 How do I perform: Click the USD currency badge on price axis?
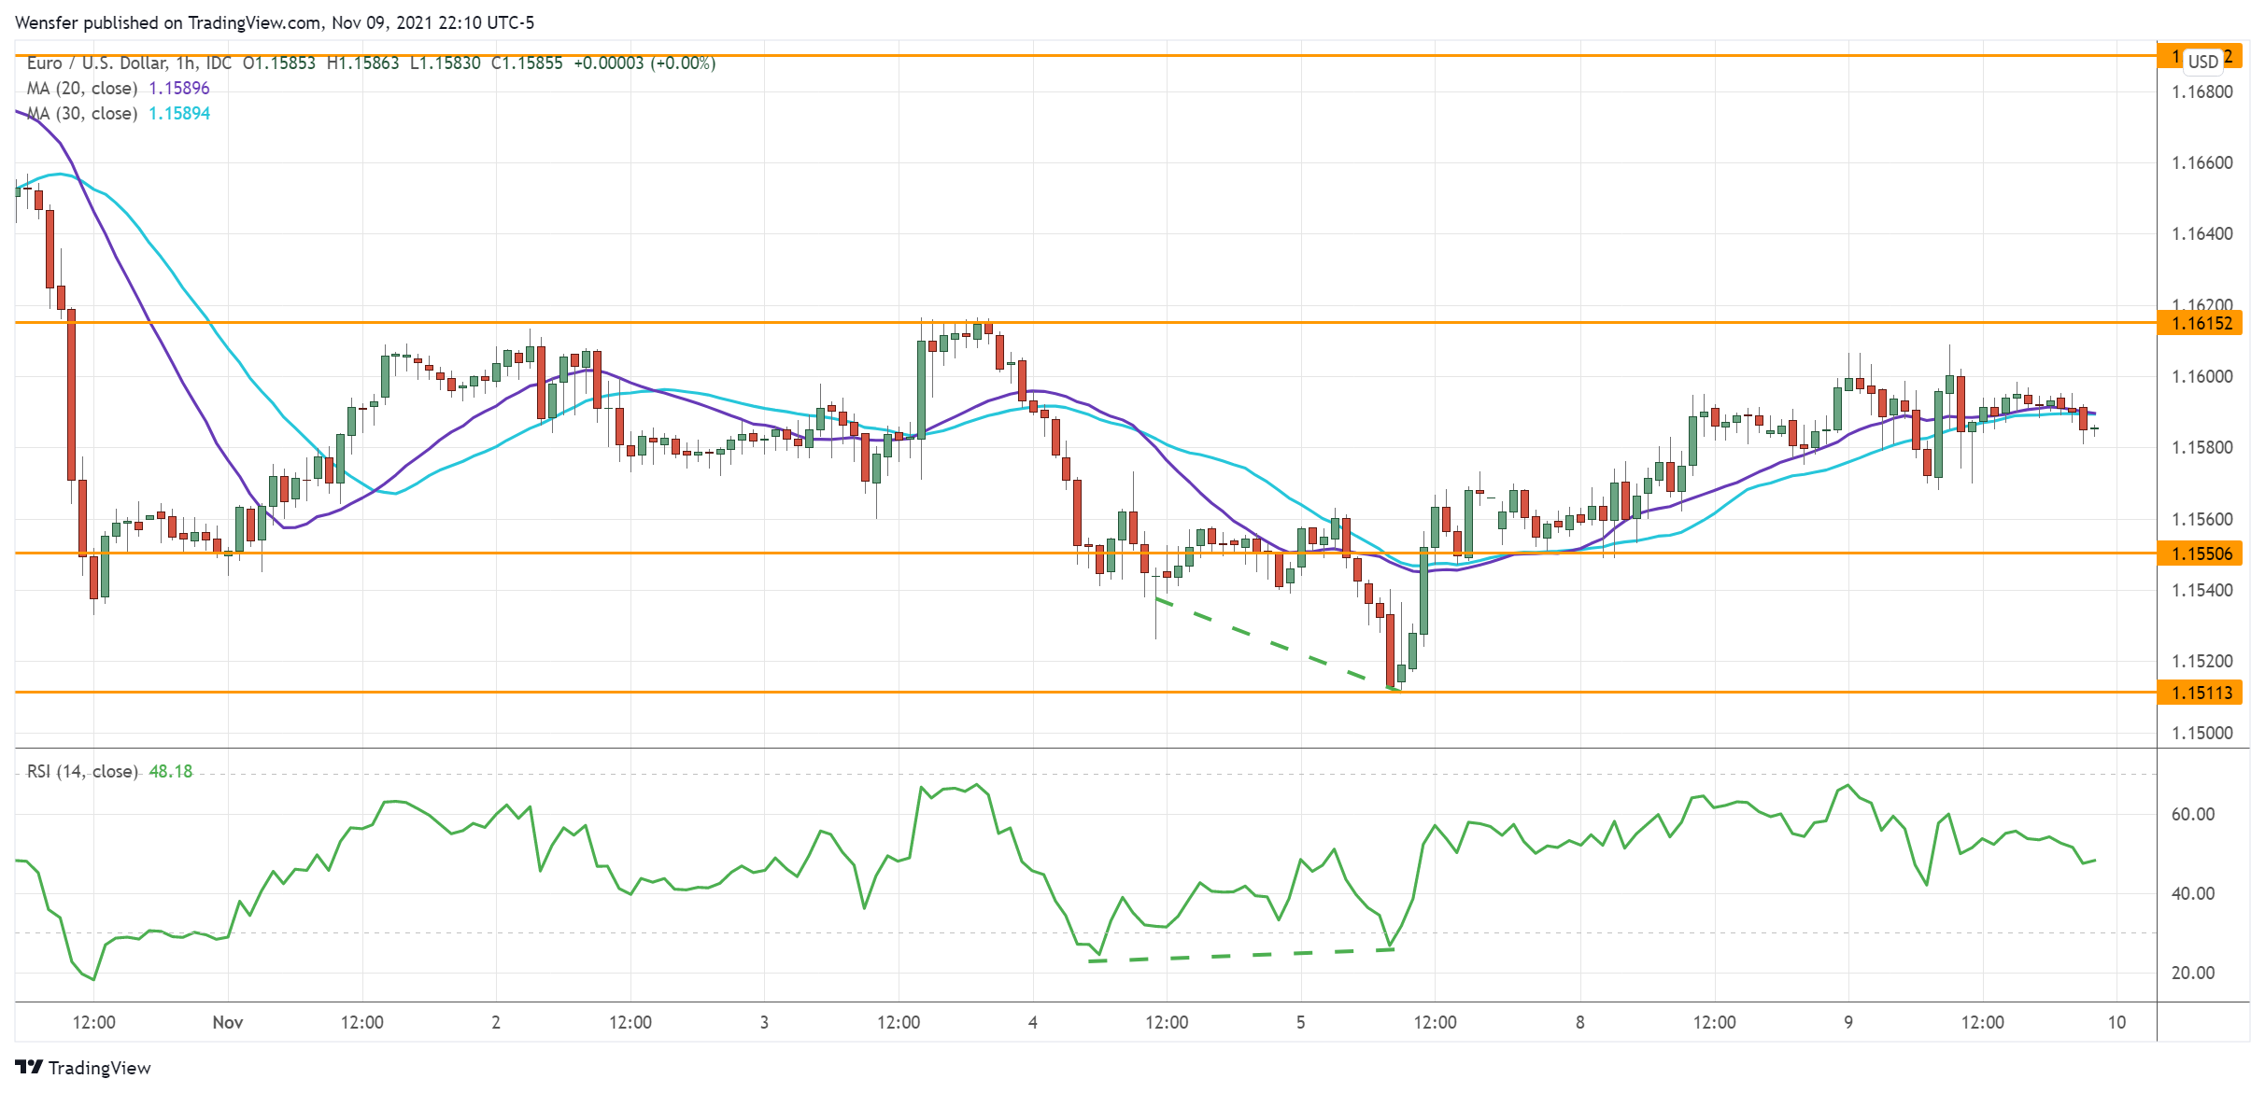tap(2202, 62)
